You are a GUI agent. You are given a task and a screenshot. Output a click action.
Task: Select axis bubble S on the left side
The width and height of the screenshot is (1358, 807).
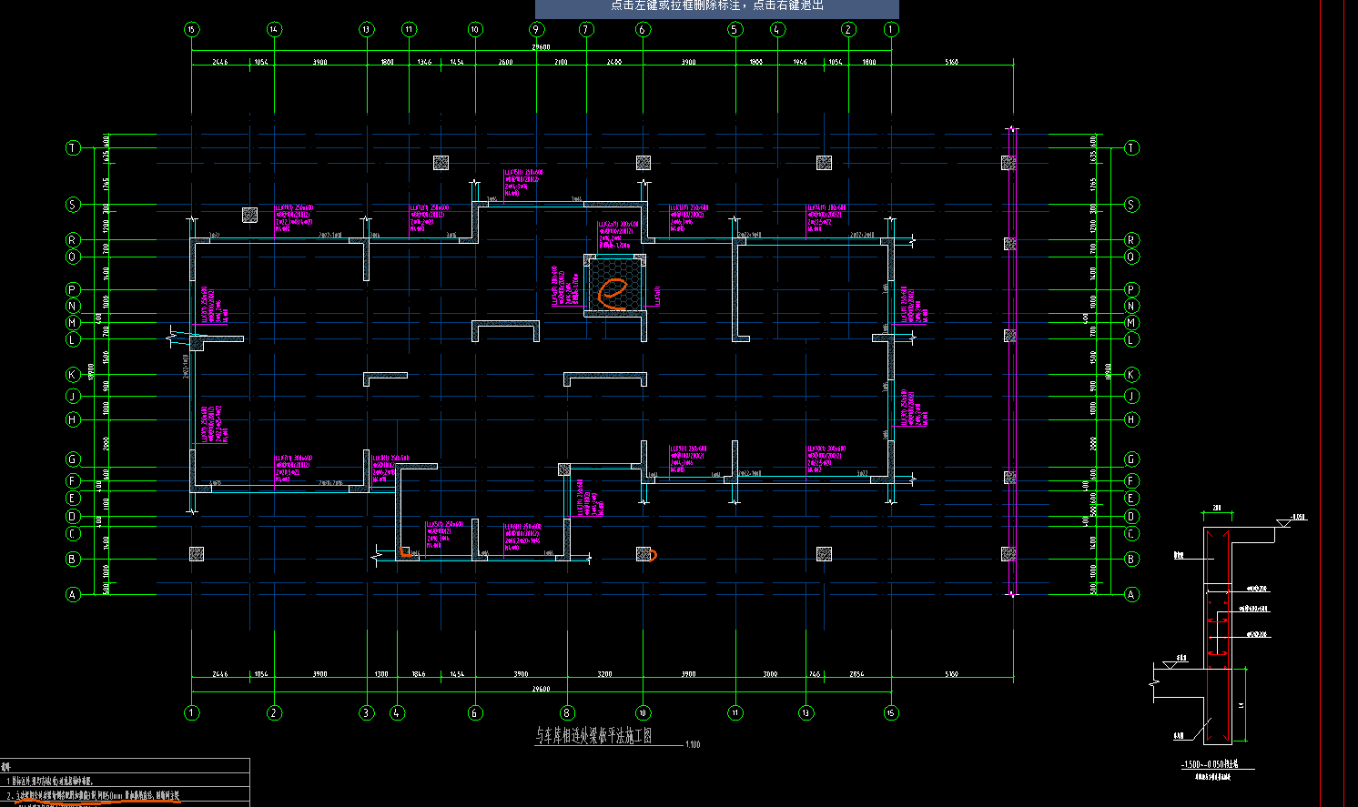coord(73,205)
